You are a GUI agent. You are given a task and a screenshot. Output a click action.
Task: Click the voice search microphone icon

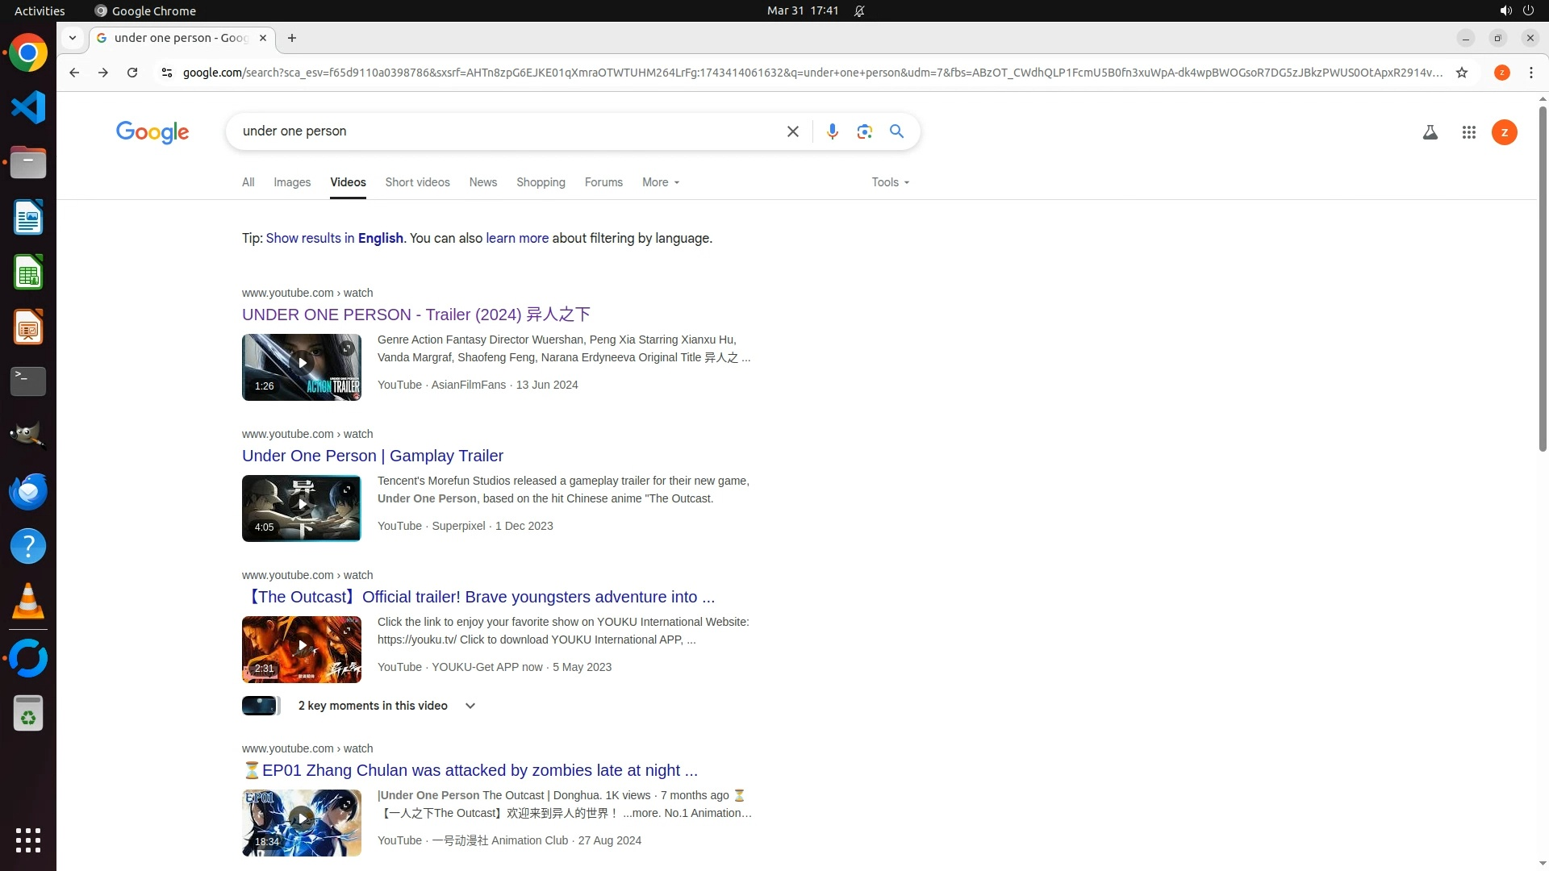click(832, 131)
